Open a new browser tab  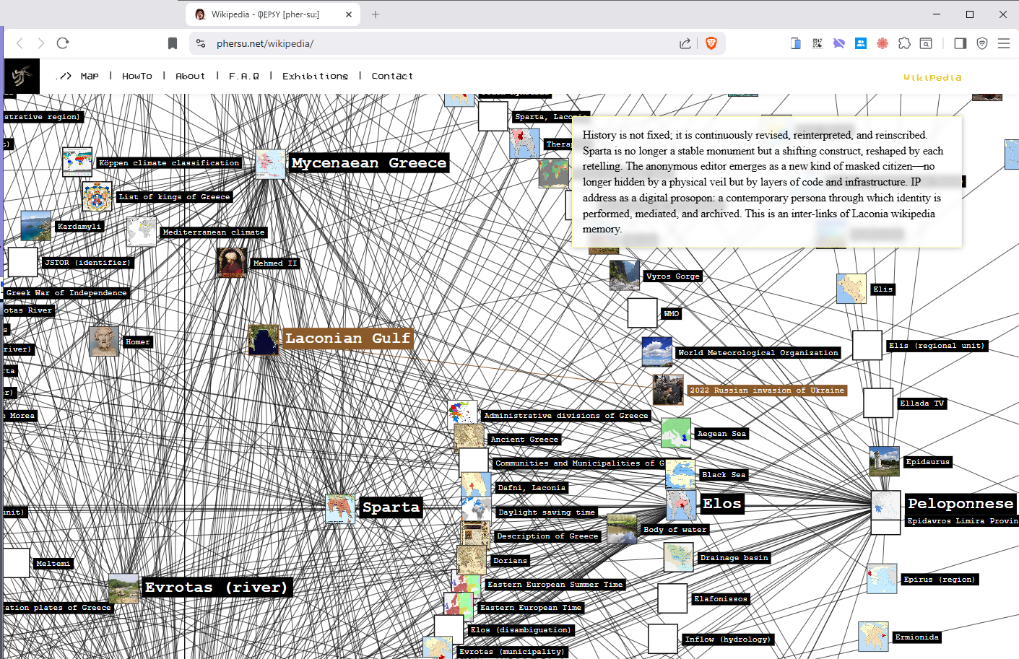point(376,14)
